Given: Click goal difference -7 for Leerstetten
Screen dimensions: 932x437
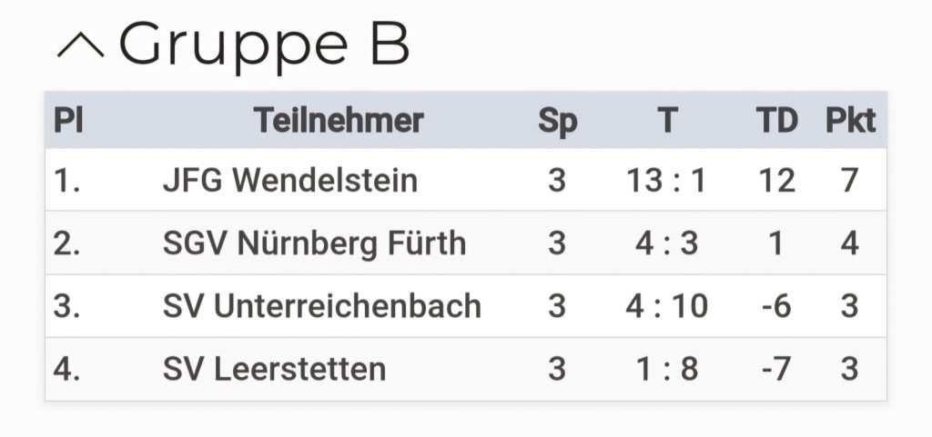Looking at the screenshot, I should click(x=775, y=369).
